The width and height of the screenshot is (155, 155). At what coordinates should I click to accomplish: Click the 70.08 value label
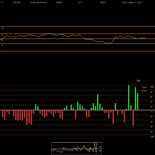[144, 87]
